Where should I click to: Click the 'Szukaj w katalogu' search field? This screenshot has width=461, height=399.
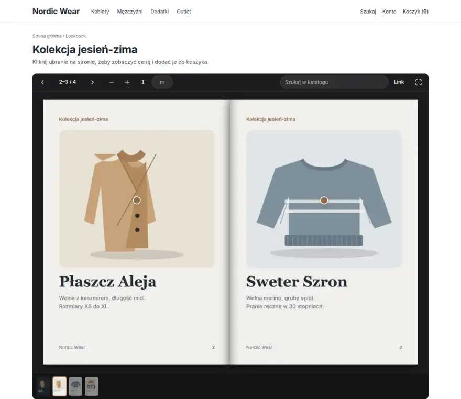334,82
